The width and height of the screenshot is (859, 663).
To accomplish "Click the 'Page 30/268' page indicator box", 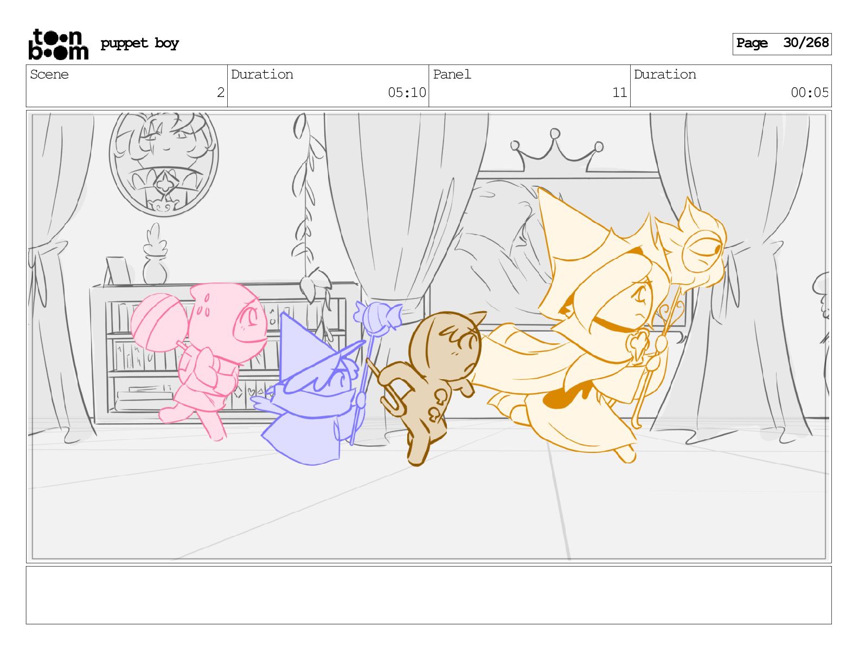I will click(781, 44).
